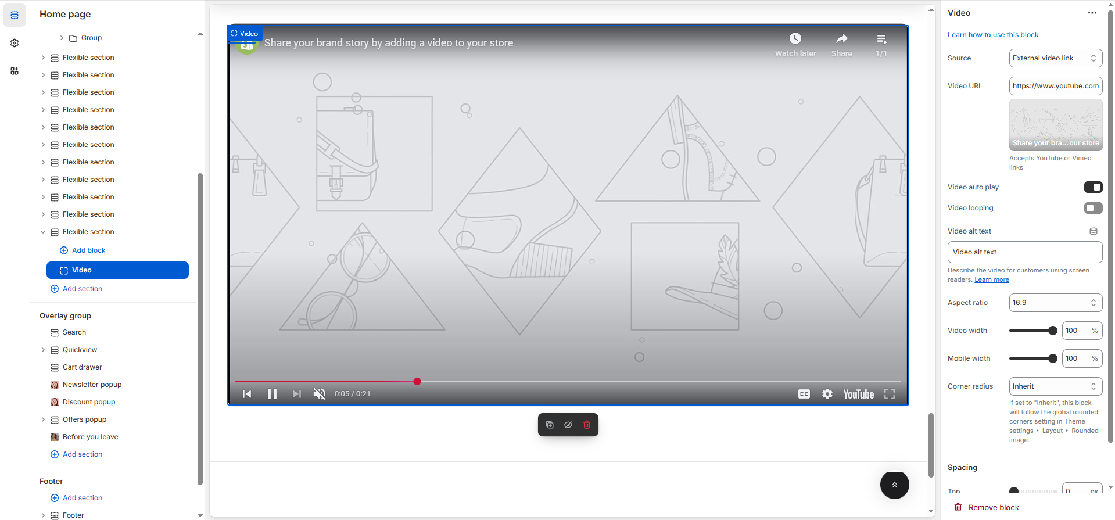1115x520 pixels.
Task: Disable the Video auto play toggle
Action: point(1093,187)
